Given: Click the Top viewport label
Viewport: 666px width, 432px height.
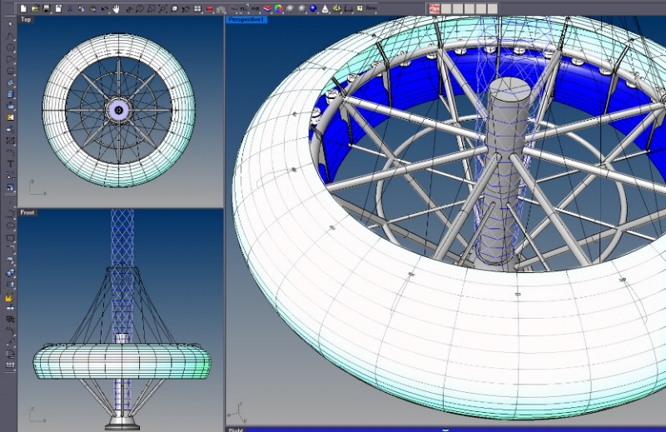Looking at the screenshot, I should click(x=26, y=19).
